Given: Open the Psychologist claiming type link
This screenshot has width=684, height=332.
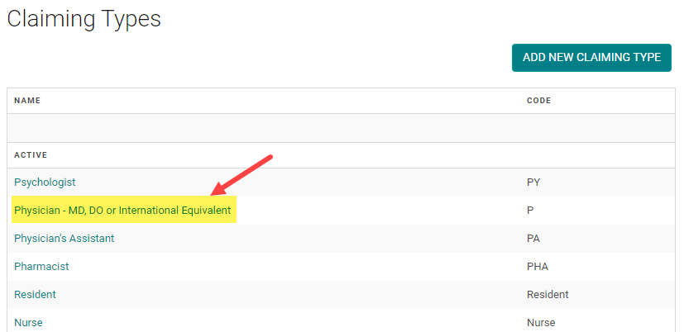Looking at the screenshot, I should (x=45, y=182).
